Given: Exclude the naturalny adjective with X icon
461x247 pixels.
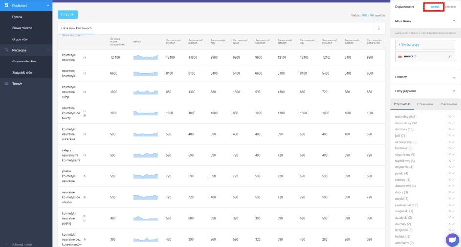Looking at the screenshot, I should point(449,117).
